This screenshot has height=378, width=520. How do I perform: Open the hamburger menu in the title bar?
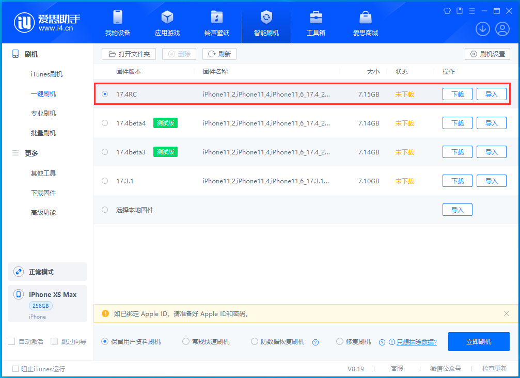tap(471, 10)
